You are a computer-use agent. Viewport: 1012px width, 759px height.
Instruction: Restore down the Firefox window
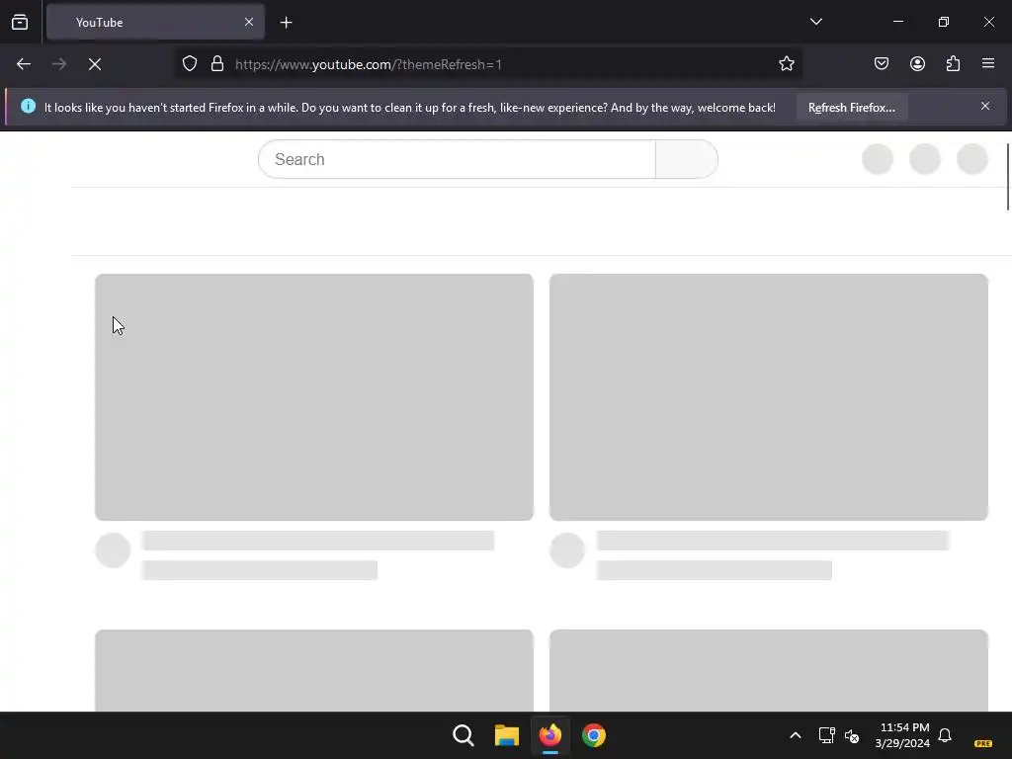[x=944, y=22]
